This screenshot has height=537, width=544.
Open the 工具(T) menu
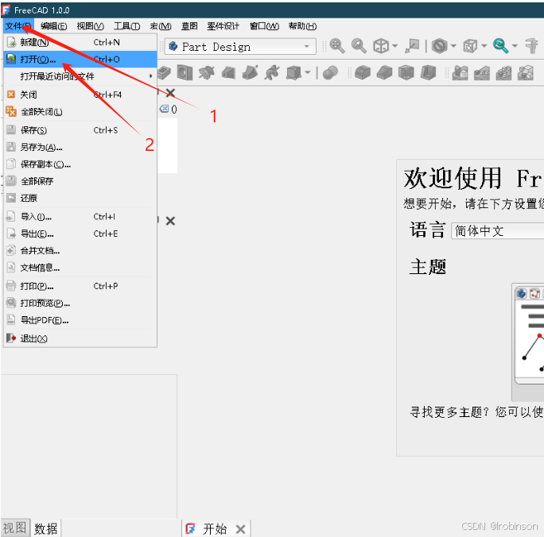click(x=127, y=26)
